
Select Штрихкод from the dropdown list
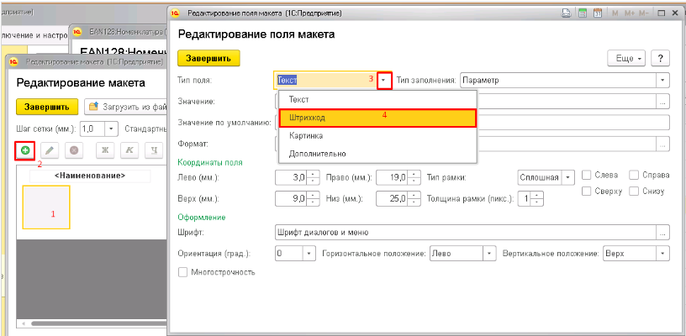tap(377, 117)
